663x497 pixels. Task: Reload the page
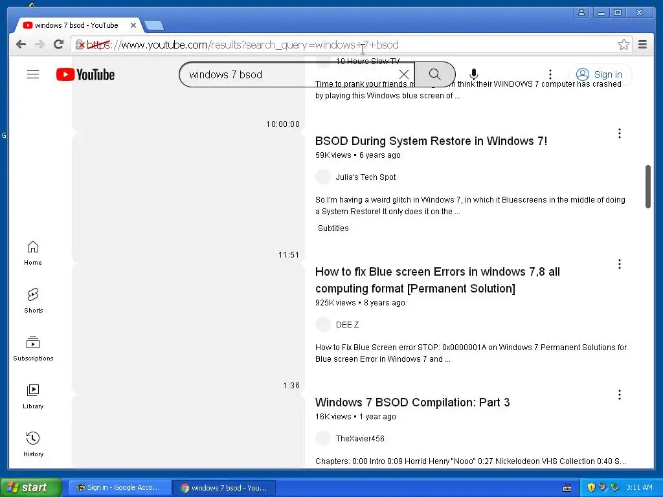[58, 45]
